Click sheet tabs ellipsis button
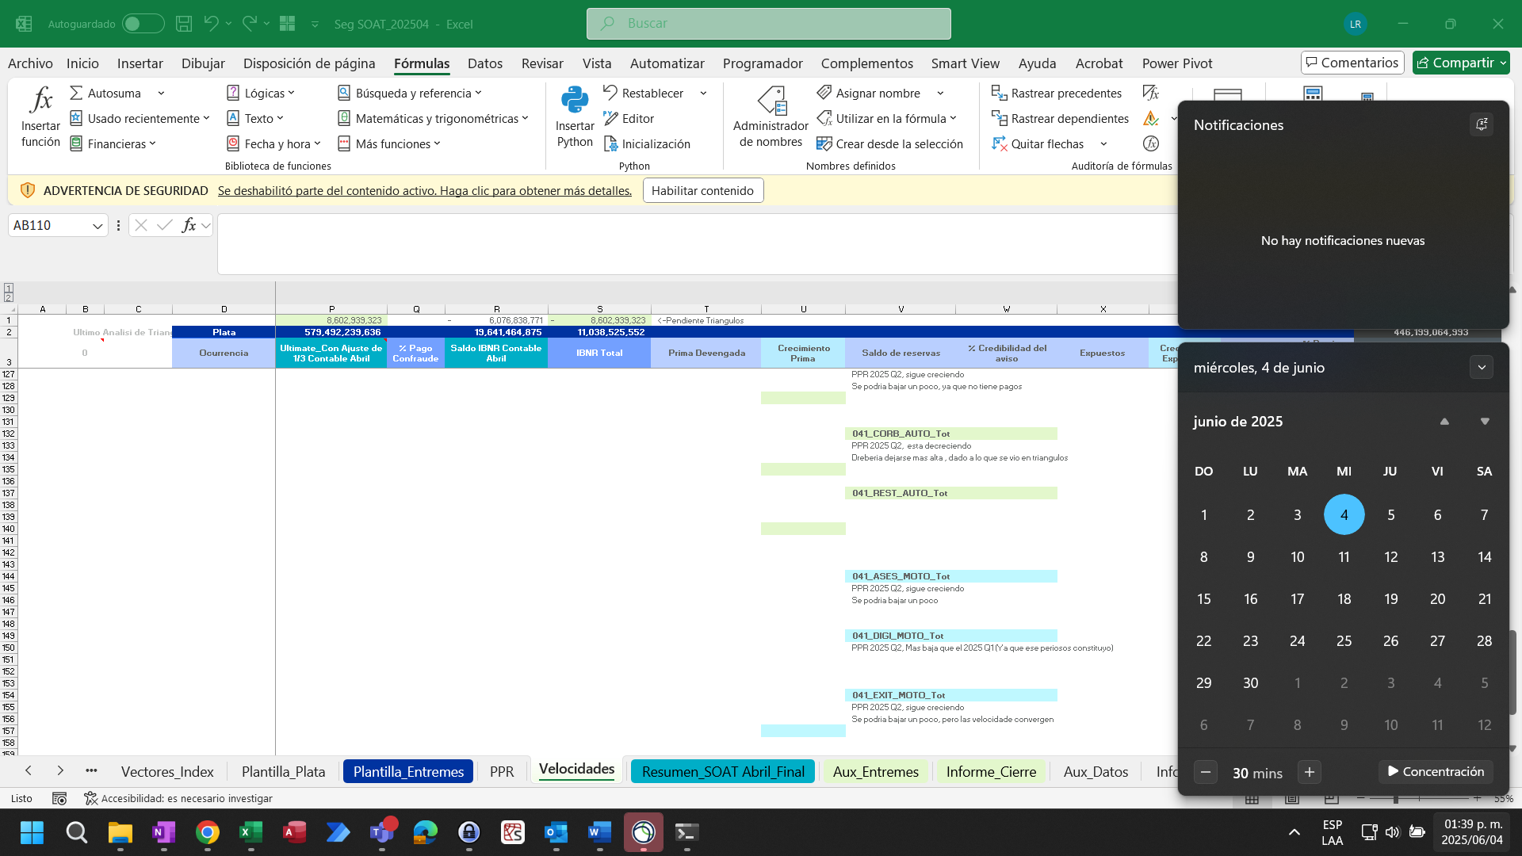The image size is (1522, 856). [x=91, y=770]
